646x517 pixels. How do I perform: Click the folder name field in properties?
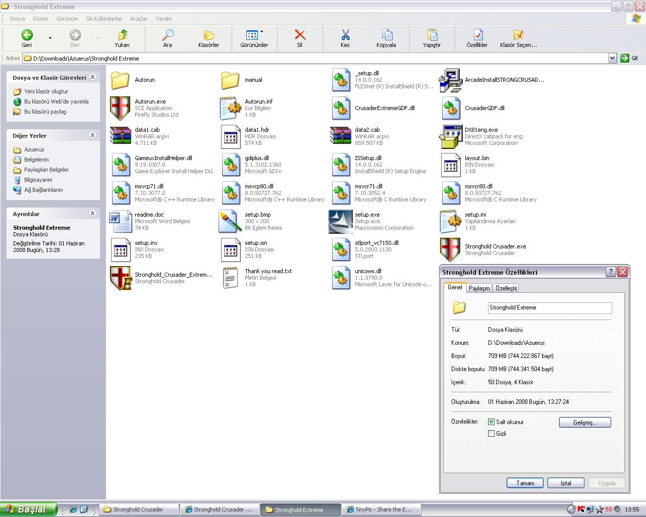(550, 308)
